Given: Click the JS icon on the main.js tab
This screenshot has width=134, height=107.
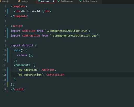Looking at the screenshot, I should [19, 1].
